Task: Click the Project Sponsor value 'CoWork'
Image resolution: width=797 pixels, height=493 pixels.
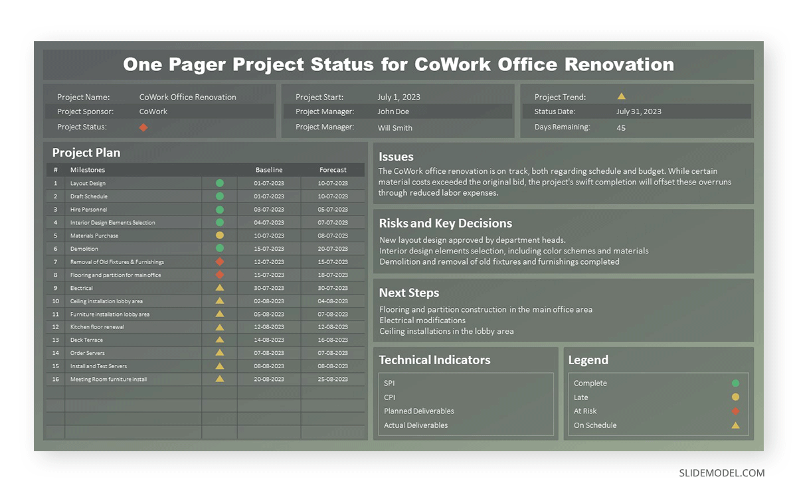Action: pyautogui.click(x=153, y=111)
